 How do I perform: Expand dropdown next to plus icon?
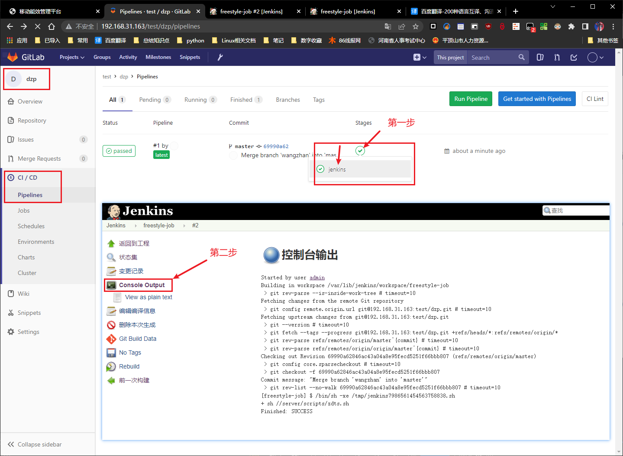(x=424, y=57)
